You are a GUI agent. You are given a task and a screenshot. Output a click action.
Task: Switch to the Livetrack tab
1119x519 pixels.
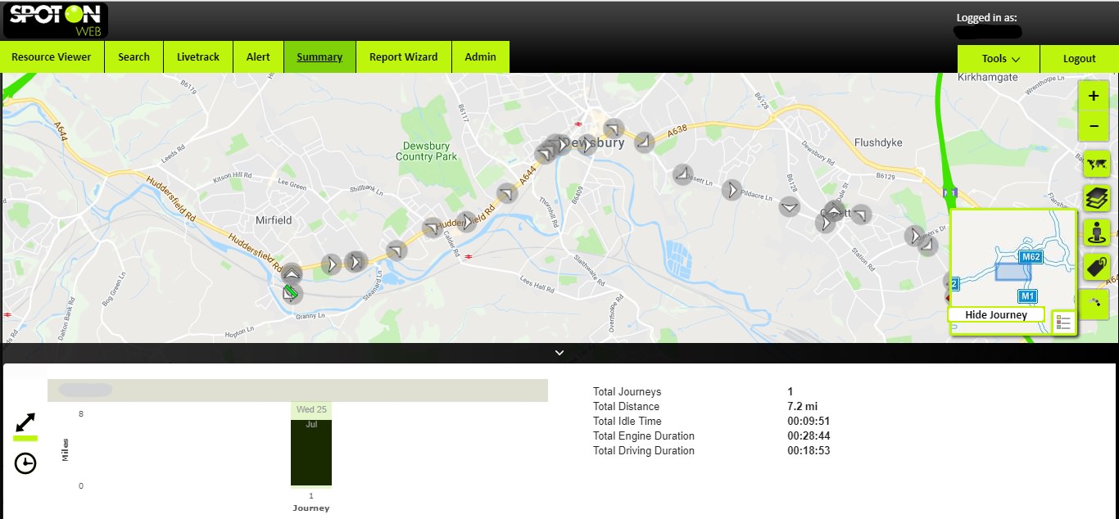coord(198,57)
